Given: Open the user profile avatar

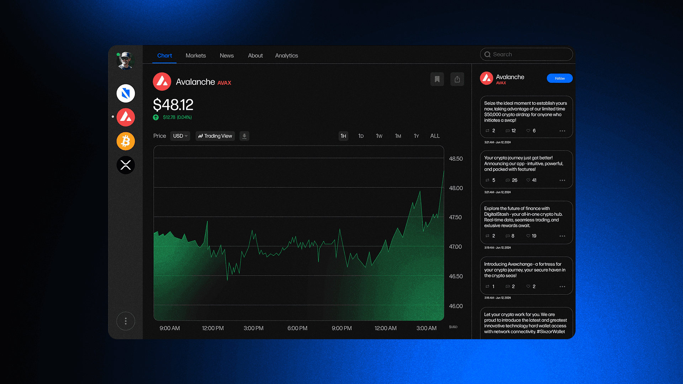Looking at the screenshot, I should [125, 60].
